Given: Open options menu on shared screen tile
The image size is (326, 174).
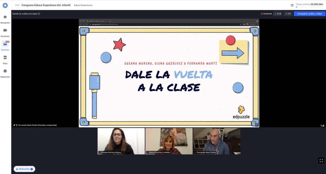Looking at the screenshot, I should 257,125.
